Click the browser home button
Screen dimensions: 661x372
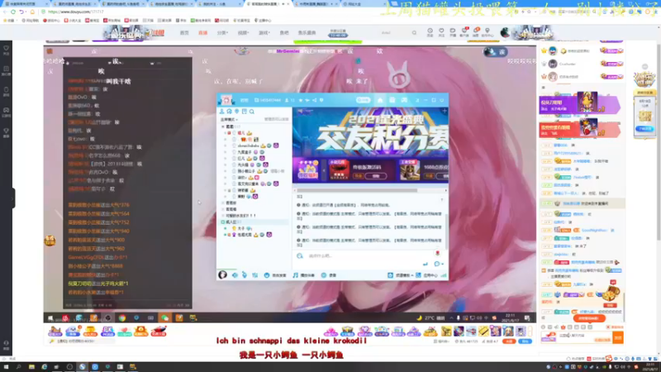pyautogui.click(x=32, y=12)
